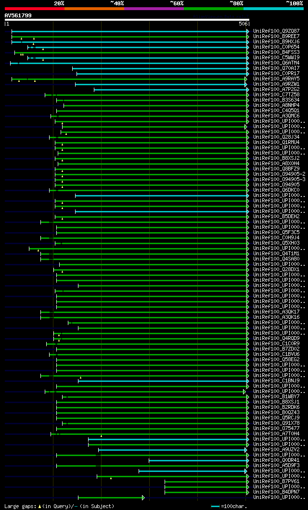Select the UniRef100_A5D9F3 label
The image size is (308, 510).
(277, 466)
